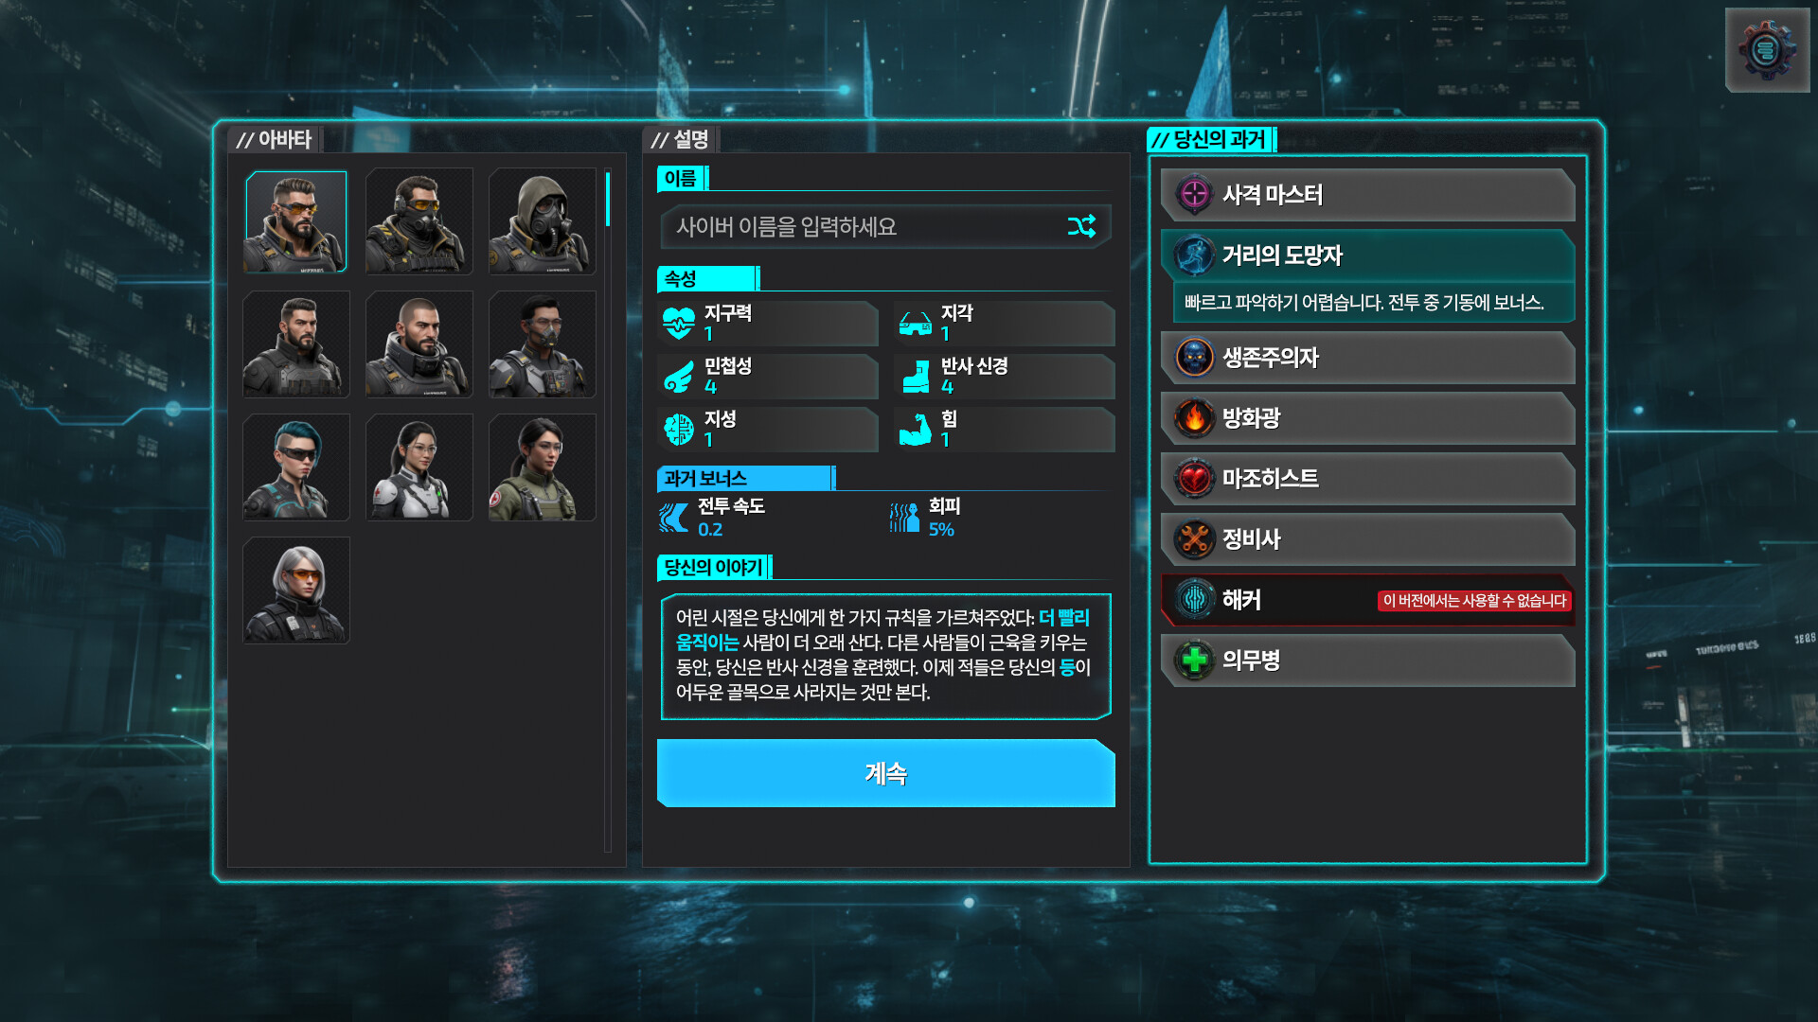Click the 반사 신경 attribute row
Viewport: 1818px width, 1022px height.
[1005, 377]
